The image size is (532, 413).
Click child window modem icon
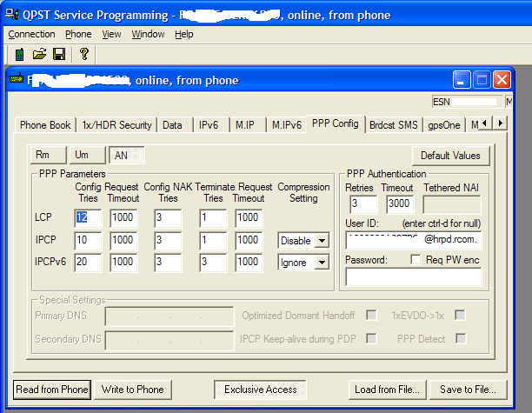[x=17, y=79]
